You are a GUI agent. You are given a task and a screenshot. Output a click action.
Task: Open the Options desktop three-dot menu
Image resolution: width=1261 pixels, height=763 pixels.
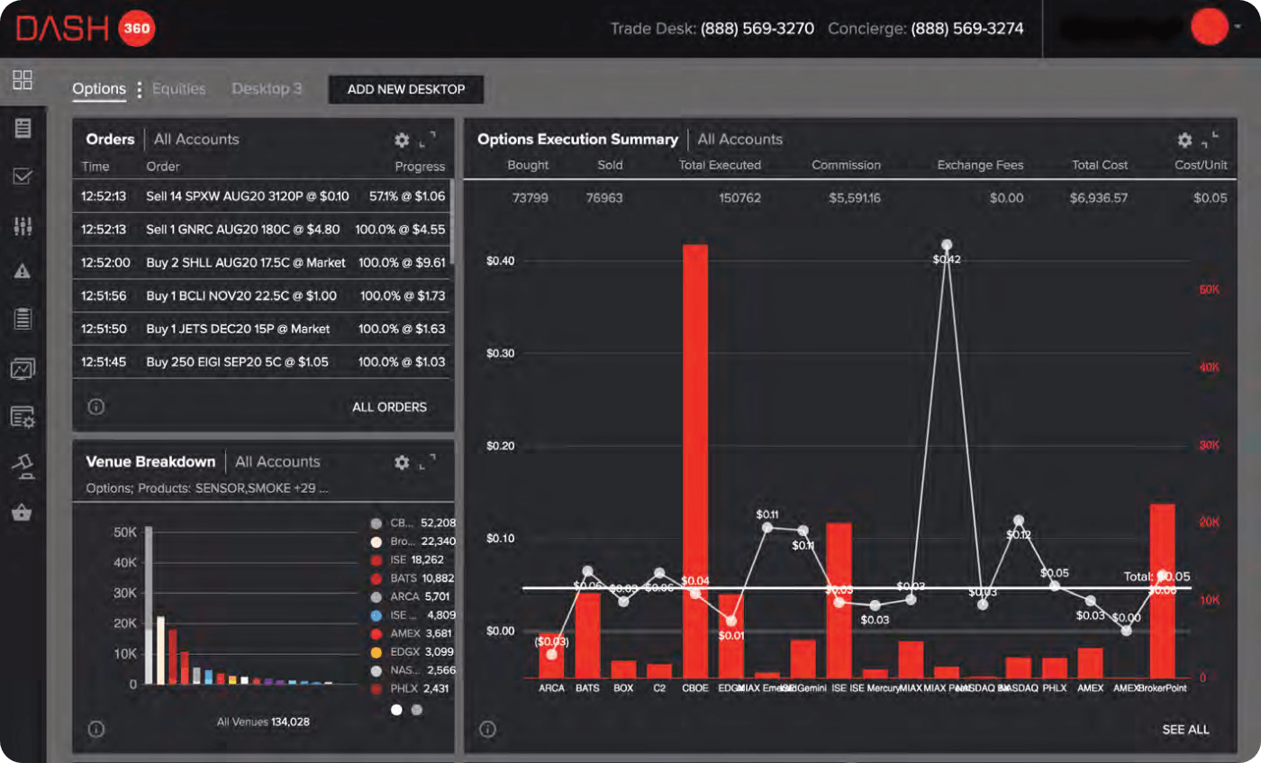tap(139, 90)
